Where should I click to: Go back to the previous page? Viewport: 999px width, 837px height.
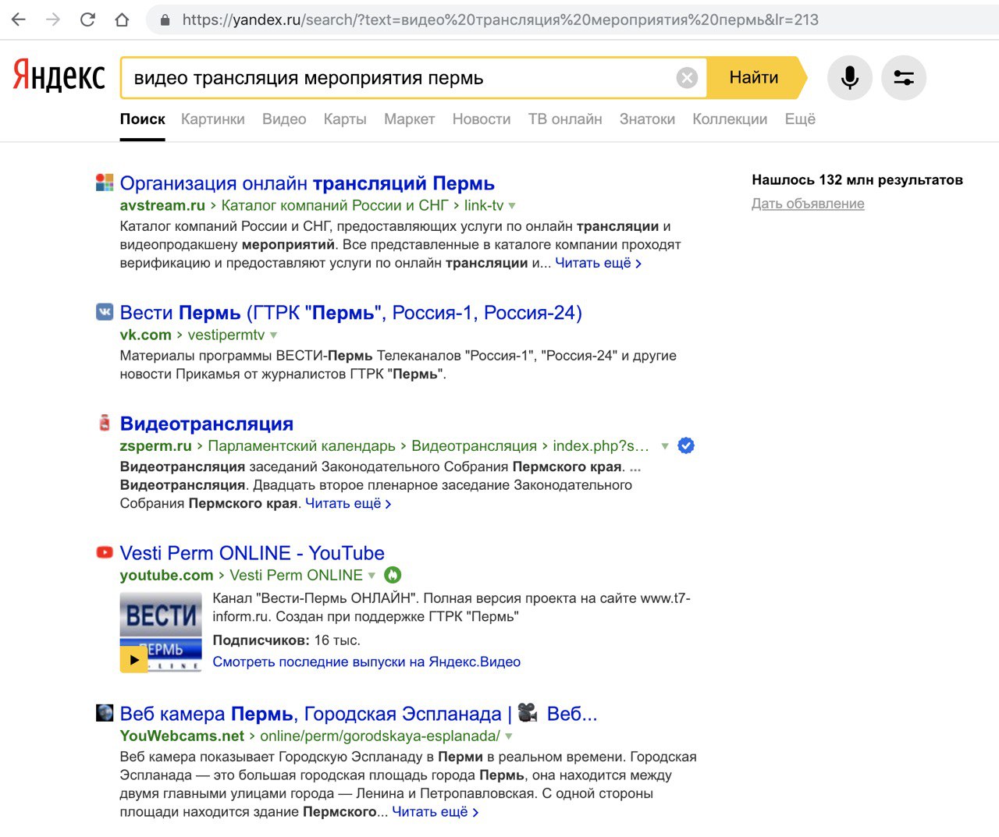pyautogui.click(x=19, y=20)
